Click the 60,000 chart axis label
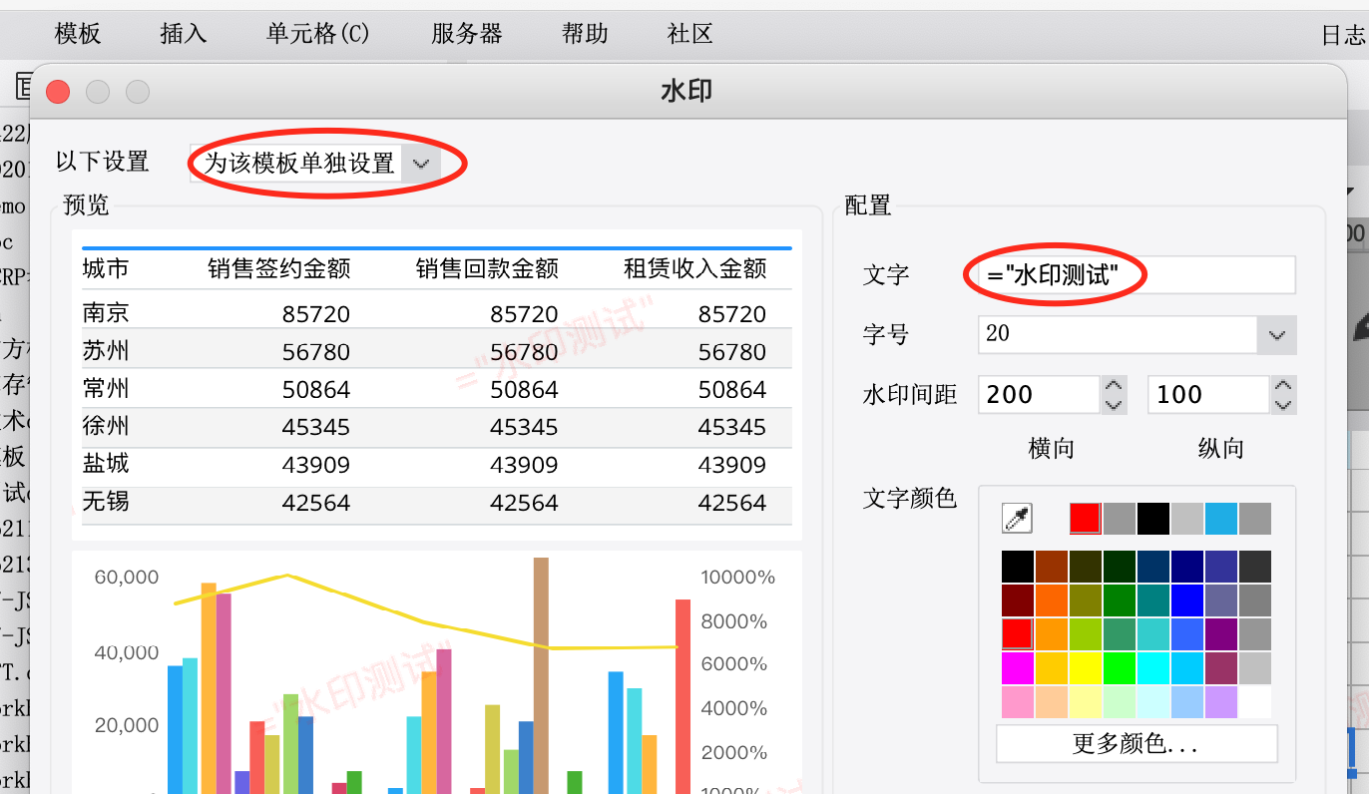1369x794 pixels. coord(127,578)
